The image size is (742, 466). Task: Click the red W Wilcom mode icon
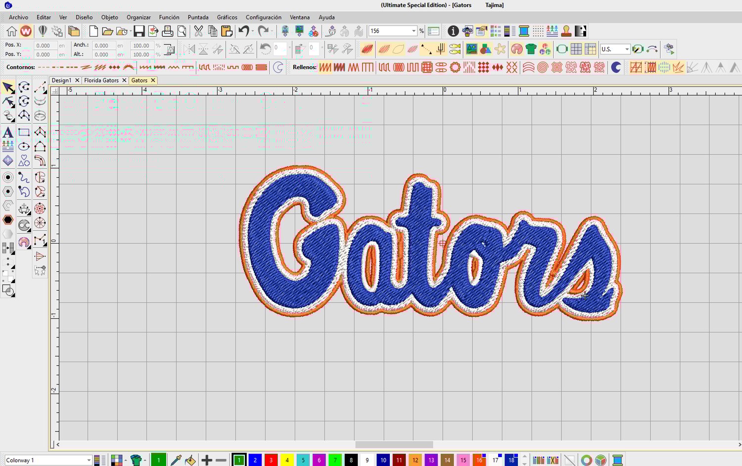pyautogui.click(x=26, y=31)
